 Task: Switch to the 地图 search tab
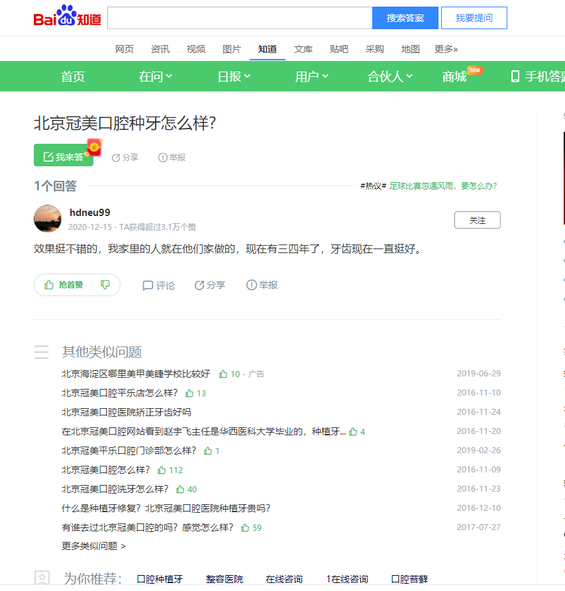click(x=411, y=49)
